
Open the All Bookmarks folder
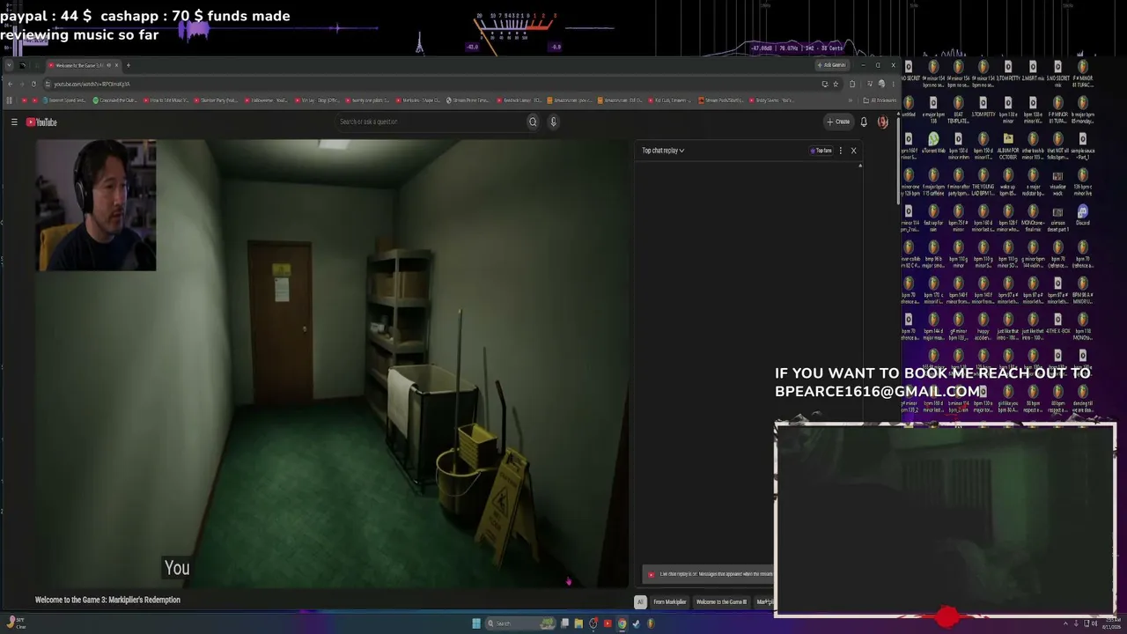[880, 100]
